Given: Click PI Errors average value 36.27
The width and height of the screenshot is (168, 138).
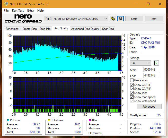Looking at the screenshot, I should click(36, 124).
